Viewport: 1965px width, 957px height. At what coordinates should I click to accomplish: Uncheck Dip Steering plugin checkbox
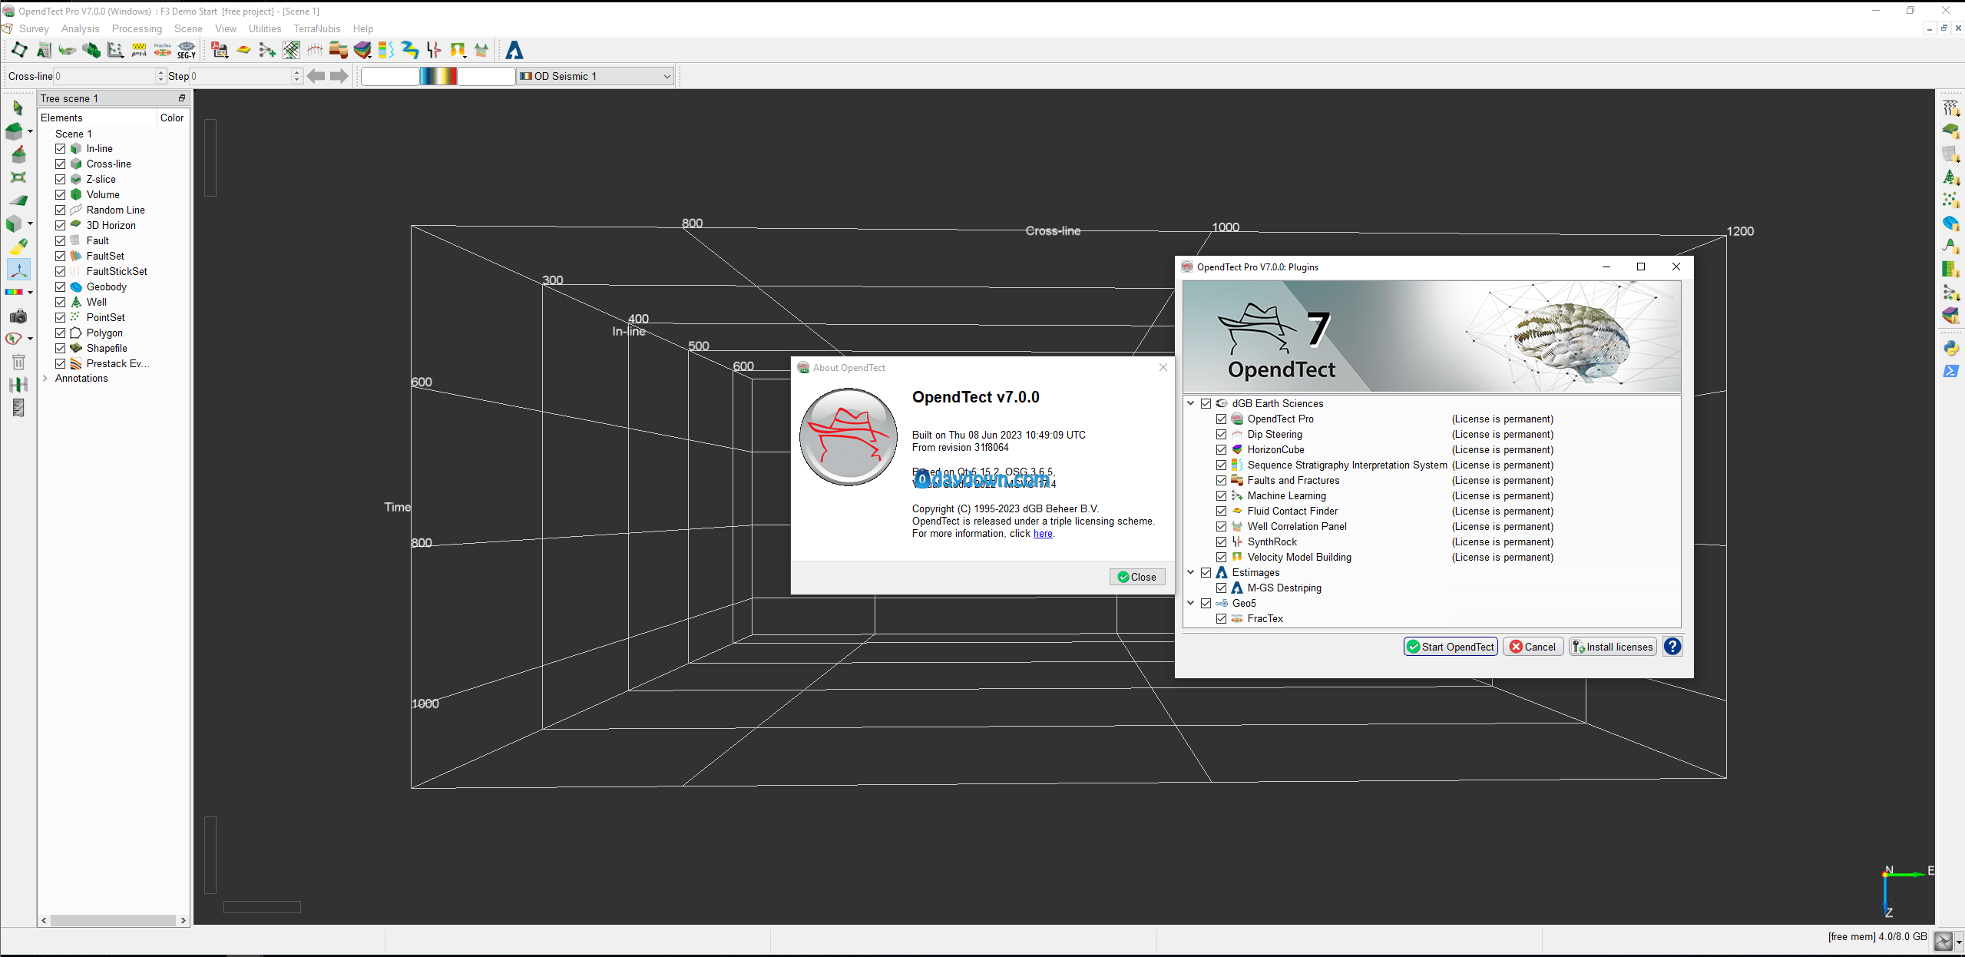pyautogui.click(x=1221, y=434)
